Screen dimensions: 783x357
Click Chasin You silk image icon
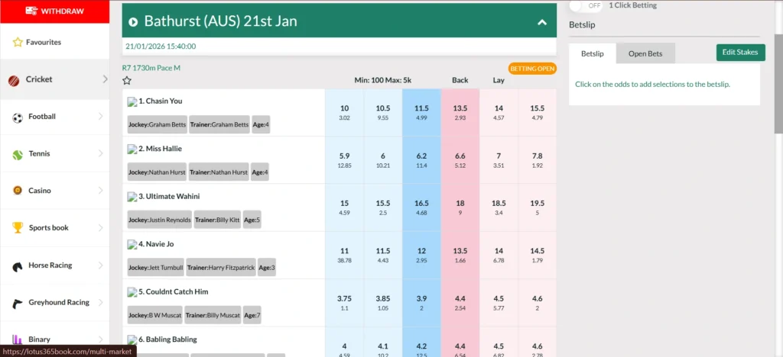pyautogui.click(x=132, y=101)
